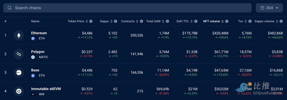Viewport: 287px width, 100px height.
Task: Click the Immutable zkEVM chain logo
Action: pos(19,91)
